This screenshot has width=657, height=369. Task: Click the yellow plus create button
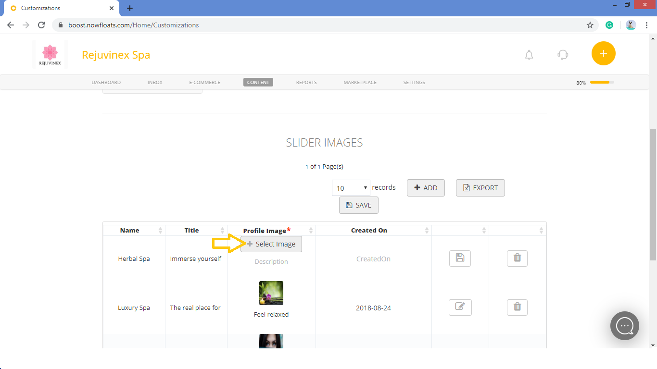(x=604, y=53)
